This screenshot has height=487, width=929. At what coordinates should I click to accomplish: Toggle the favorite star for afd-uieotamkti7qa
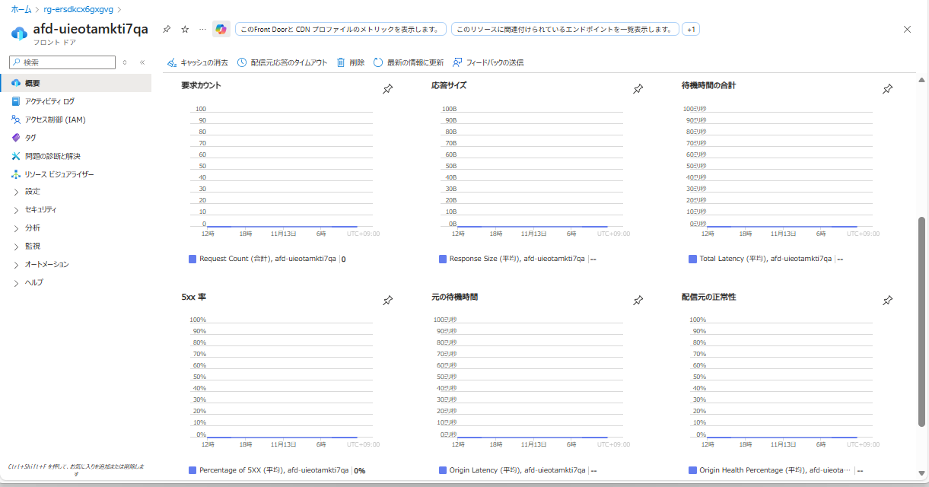184,28
